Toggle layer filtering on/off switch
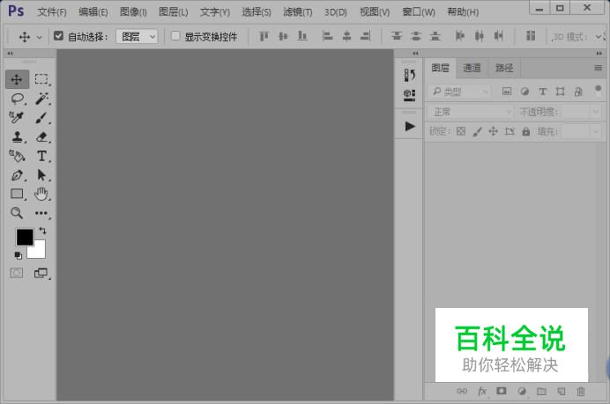The width and height of the screenshot is (610, 404). click(598, 91)
